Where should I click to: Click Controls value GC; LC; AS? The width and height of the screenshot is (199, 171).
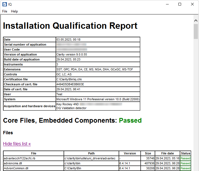(64, 74)
